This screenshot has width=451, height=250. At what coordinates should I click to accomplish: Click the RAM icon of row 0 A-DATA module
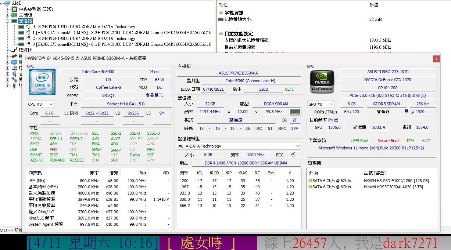pyautogui.click(x=22, y=27)
